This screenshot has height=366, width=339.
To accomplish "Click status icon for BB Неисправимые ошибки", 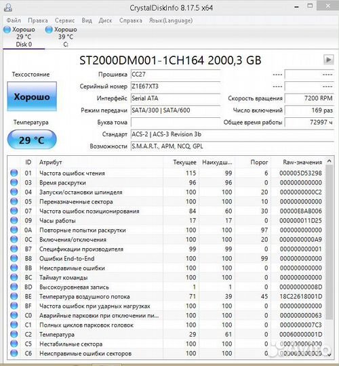I will [14, 268].
